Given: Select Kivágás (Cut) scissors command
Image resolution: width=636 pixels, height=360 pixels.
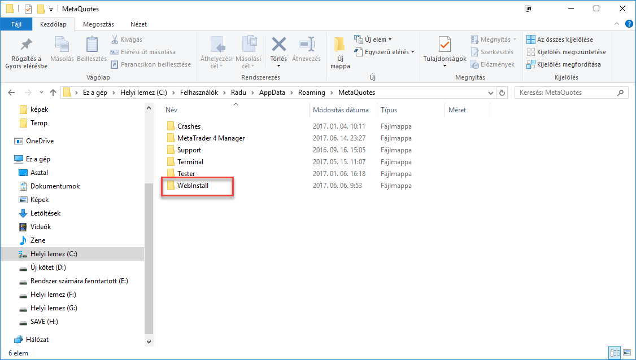Looking at the screenshot, I should 127,39.
